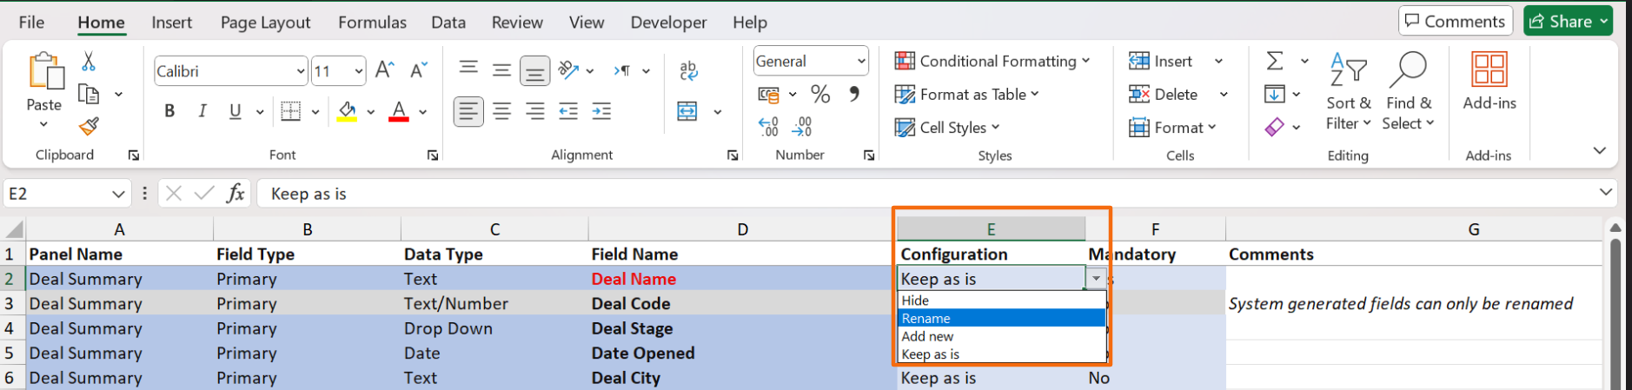Screen dimensions: 1632x390
Task: Open the Add-ins icon
Action: [1489, 81]
